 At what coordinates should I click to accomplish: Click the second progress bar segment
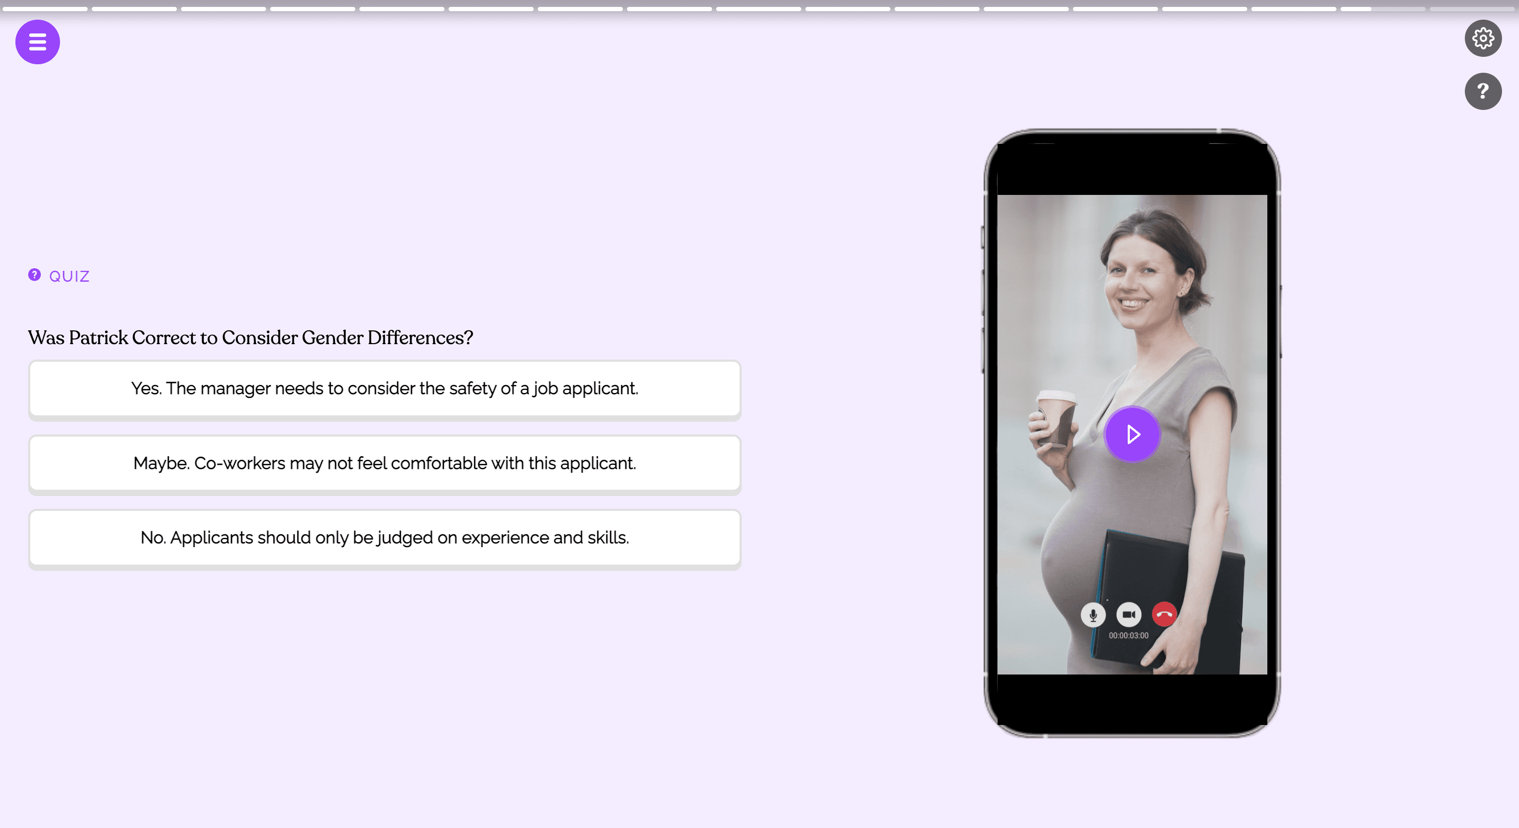coord(134,9)
